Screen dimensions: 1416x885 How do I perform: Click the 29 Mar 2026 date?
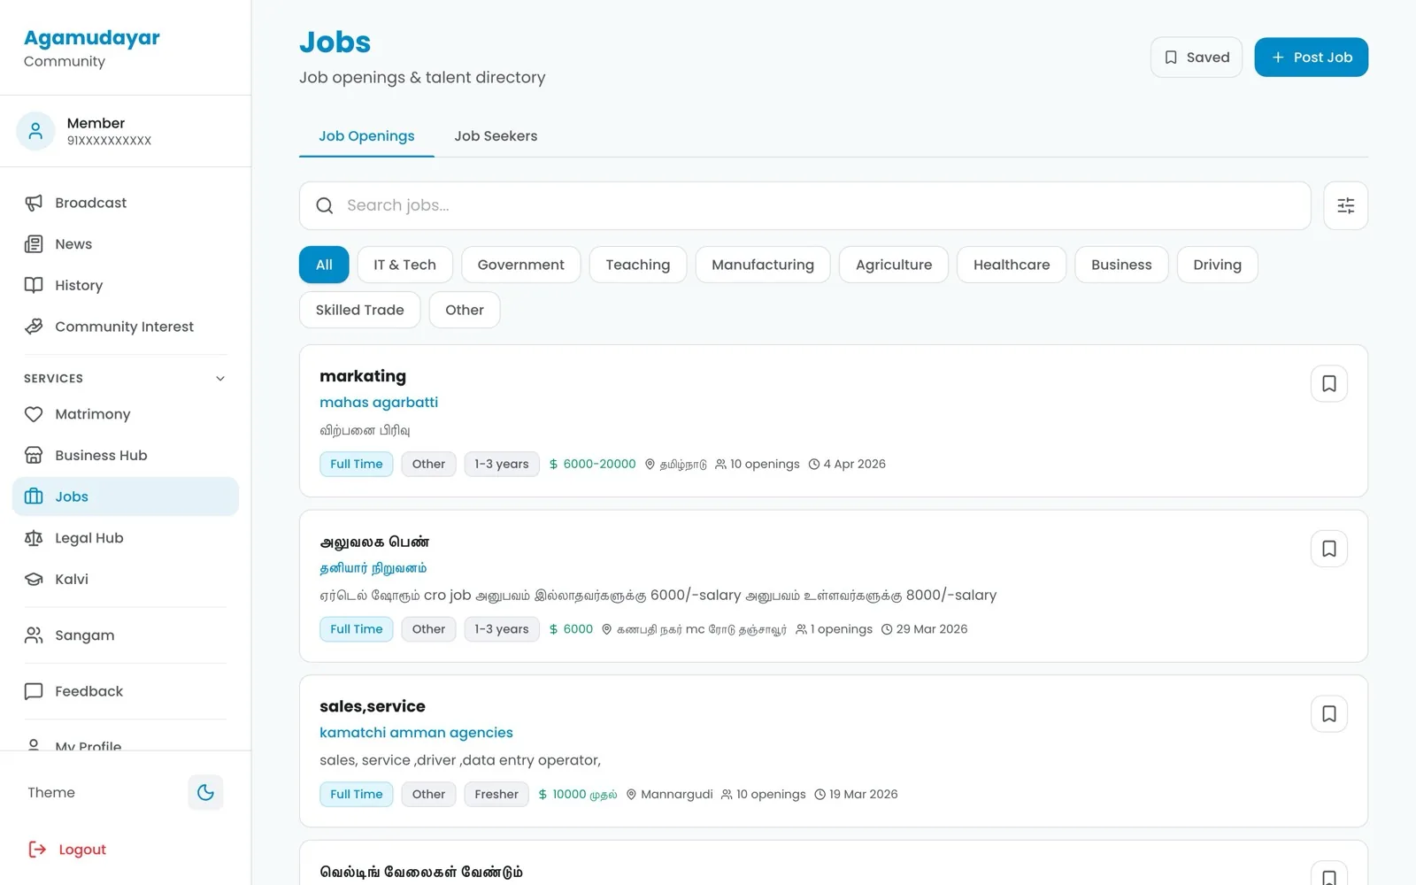[931, 629]
